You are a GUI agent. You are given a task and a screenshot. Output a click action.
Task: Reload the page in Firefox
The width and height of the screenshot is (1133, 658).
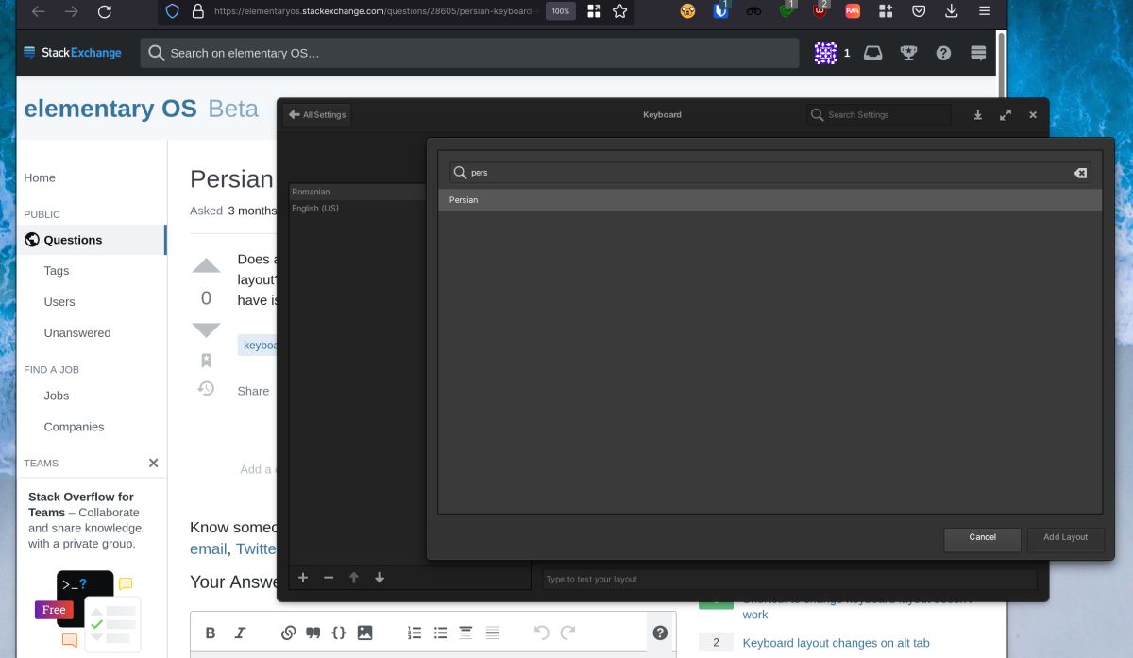(105, 11)
